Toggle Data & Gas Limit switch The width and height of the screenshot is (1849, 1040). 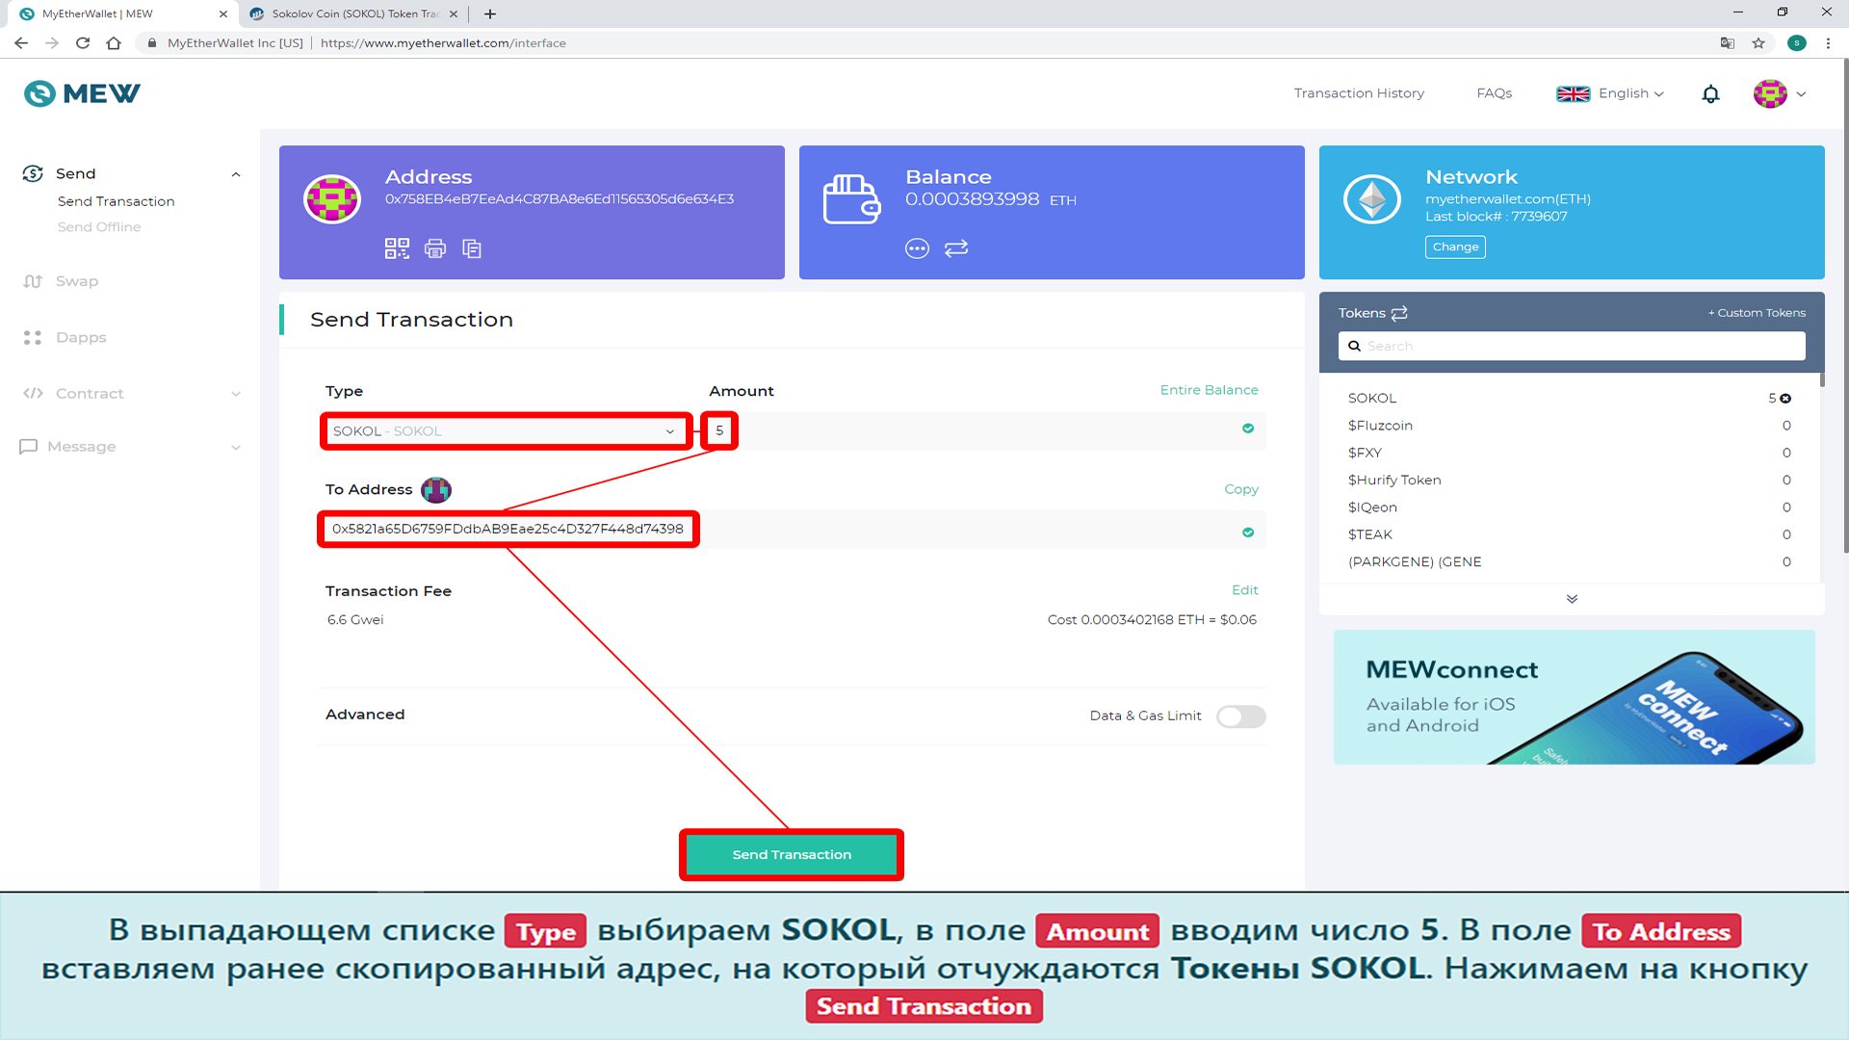pyautogui.click(x=1240, y=716)
